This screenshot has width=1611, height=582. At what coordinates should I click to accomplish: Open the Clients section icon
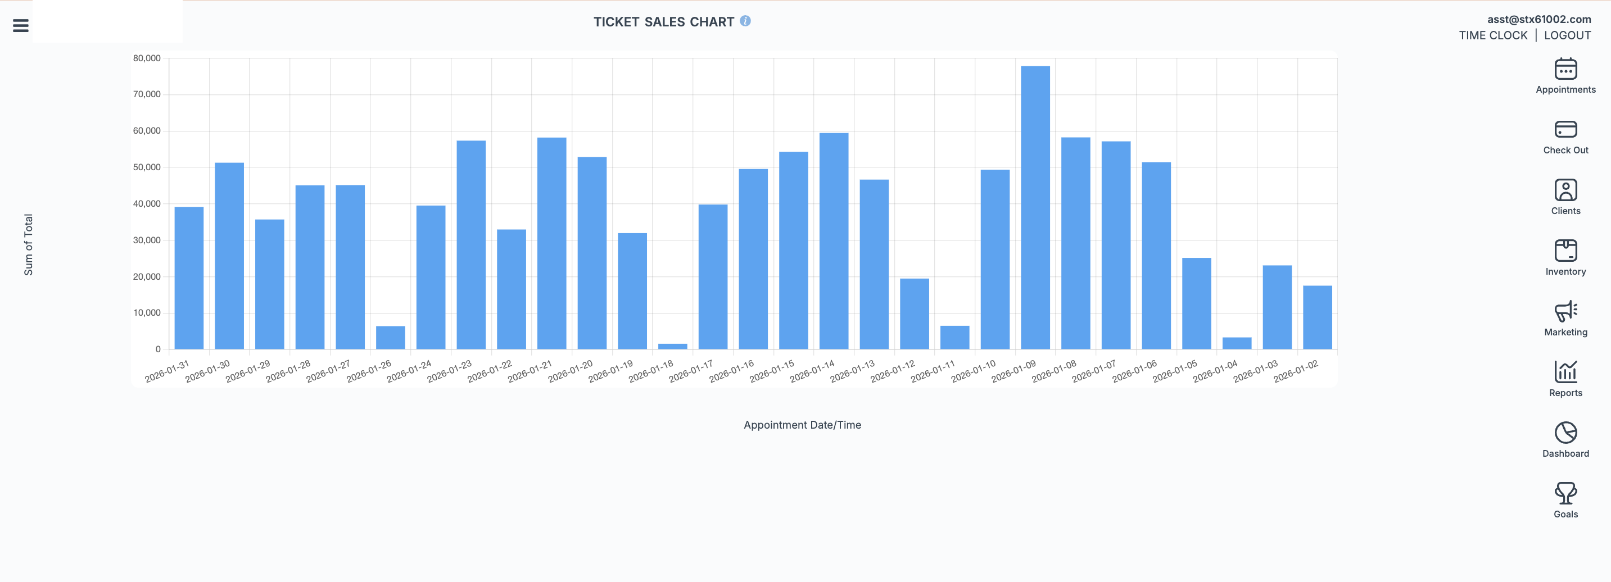click(x=1565, y=190)
